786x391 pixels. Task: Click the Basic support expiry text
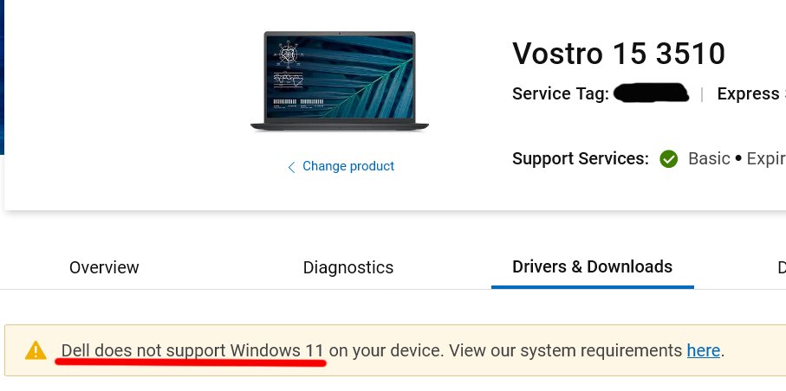(737, 158)
